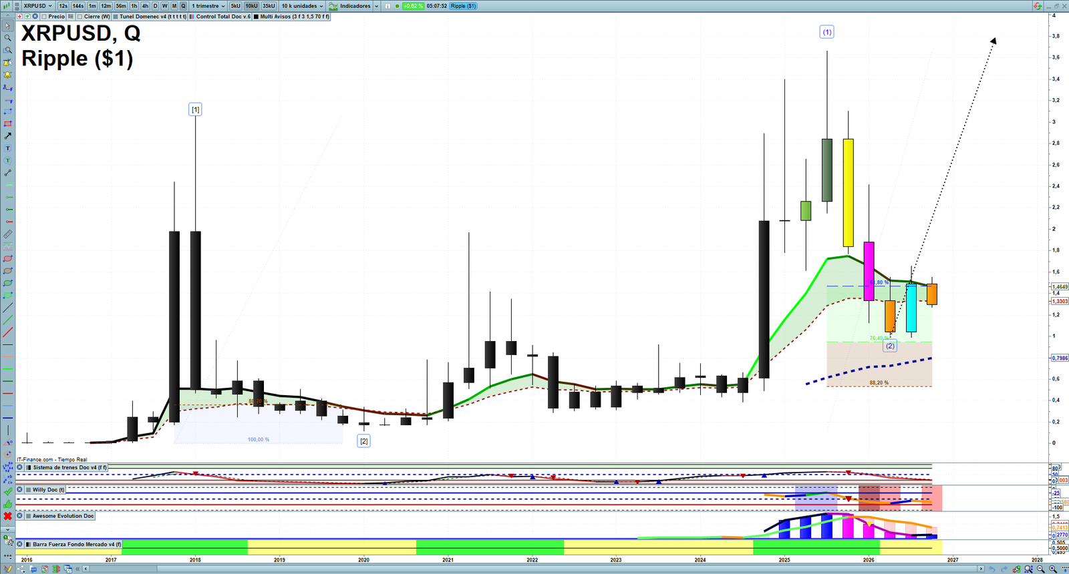Select the W weekly timeframe button
The height and width of the screenshot is (574, 1069).
pos(164,6)
